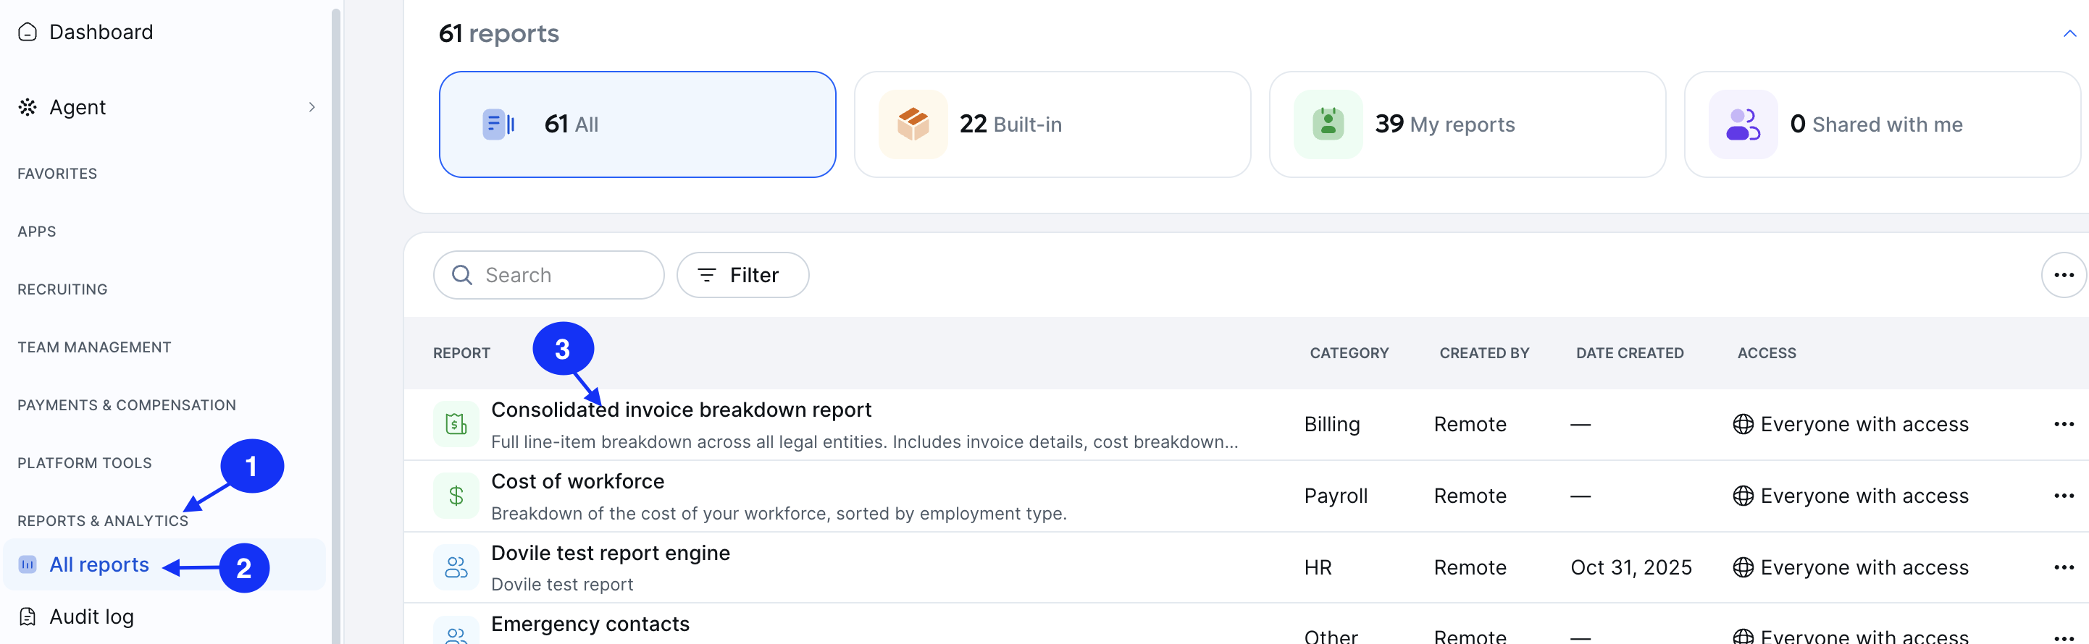The height and width of the screenshot is (644, 2089).
Task: Click globe icon in Dovile test report row
Action: click(1743, 567)
